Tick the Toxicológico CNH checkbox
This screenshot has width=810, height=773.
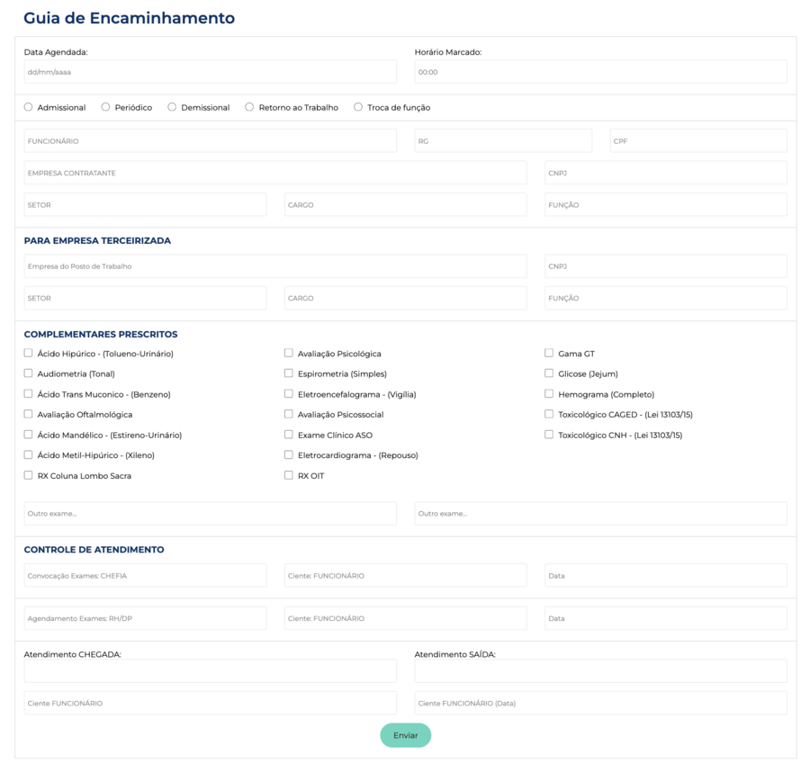tap(549, 435)
